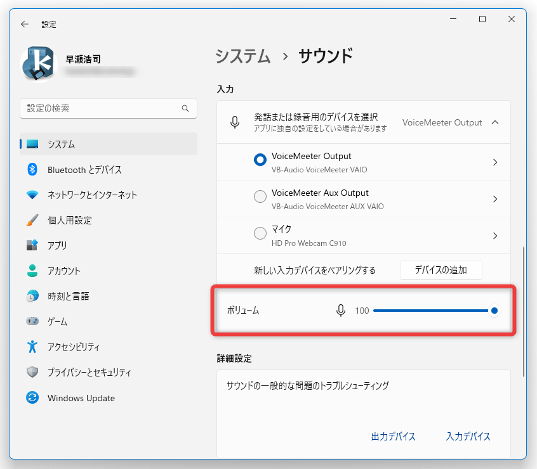This screenshot has height=469, width=537.
Task: Open アカウント settings page
Action: click(108, 271)
